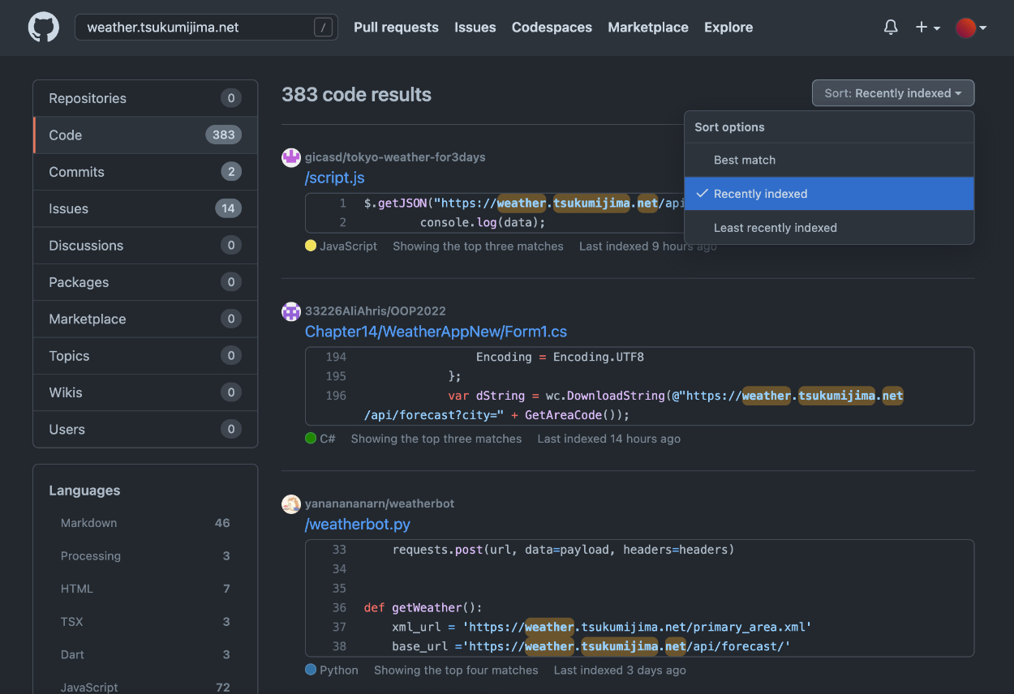1014x694 pixels.
Task: Go to Marketplace in top navigation
Action: coord(647,28)
